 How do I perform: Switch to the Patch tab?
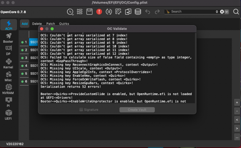tap(51, 24)
